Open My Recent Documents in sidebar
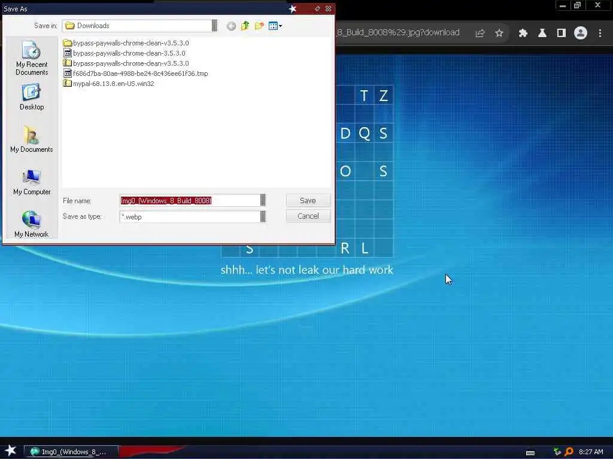Screen dimensions: 613x459 point(32,58)
